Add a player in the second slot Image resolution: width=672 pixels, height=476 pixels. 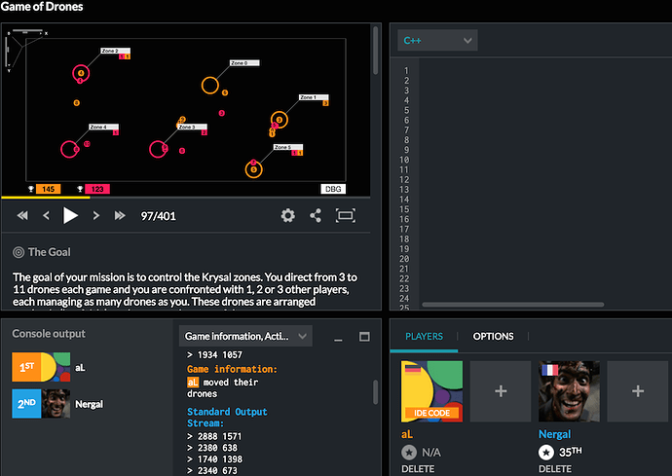point(500,390)
